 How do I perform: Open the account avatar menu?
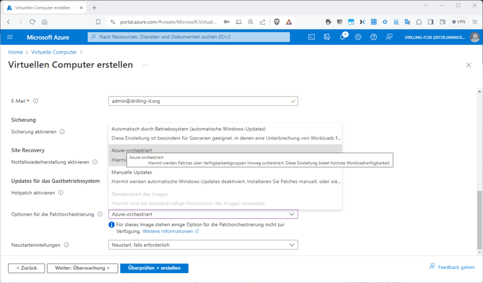(475, 37)
